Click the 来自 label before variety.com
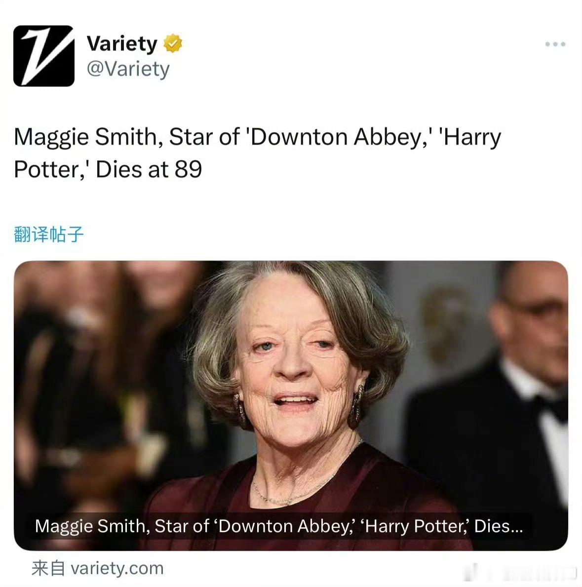Image resolution: width=582 pixels, height=587 pixels. (48, 568)
